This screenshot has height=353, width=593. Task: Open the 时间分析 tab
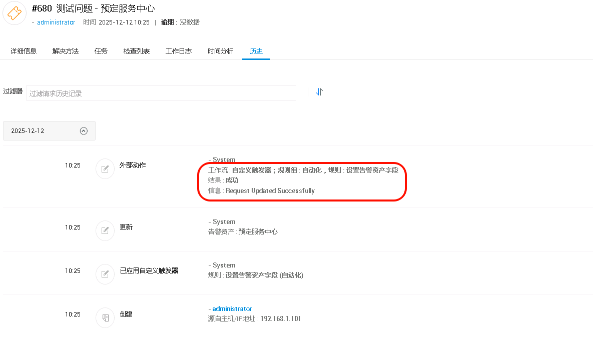[221, 51]
